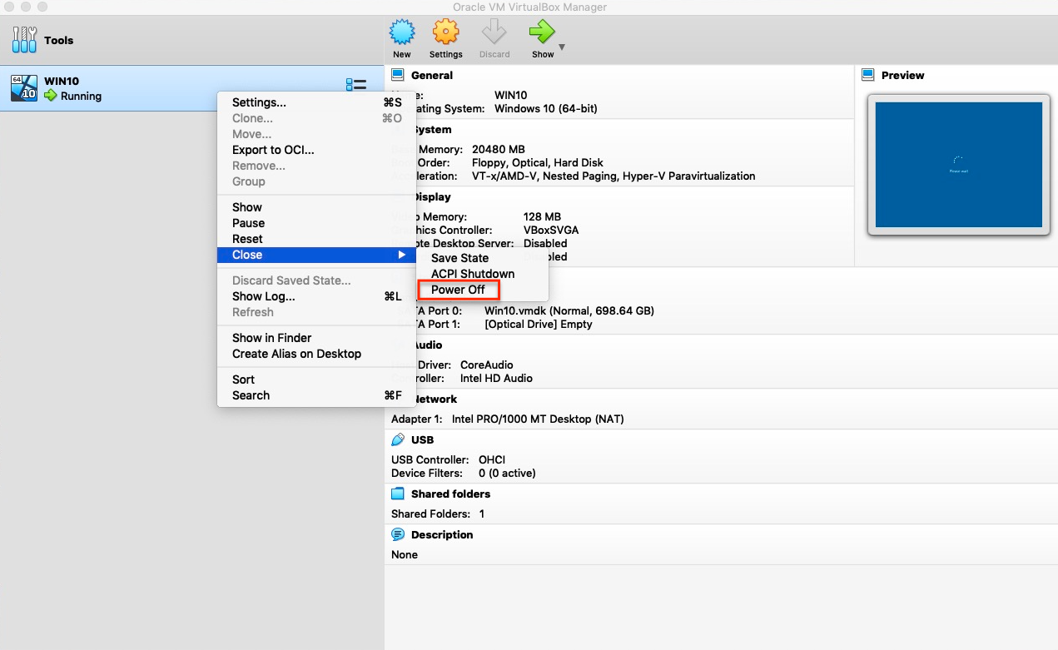Viewport: 1058px width, 650px height.
Task: Click the [Optical Drive] Empty entry
Action: tap(539, 324)
